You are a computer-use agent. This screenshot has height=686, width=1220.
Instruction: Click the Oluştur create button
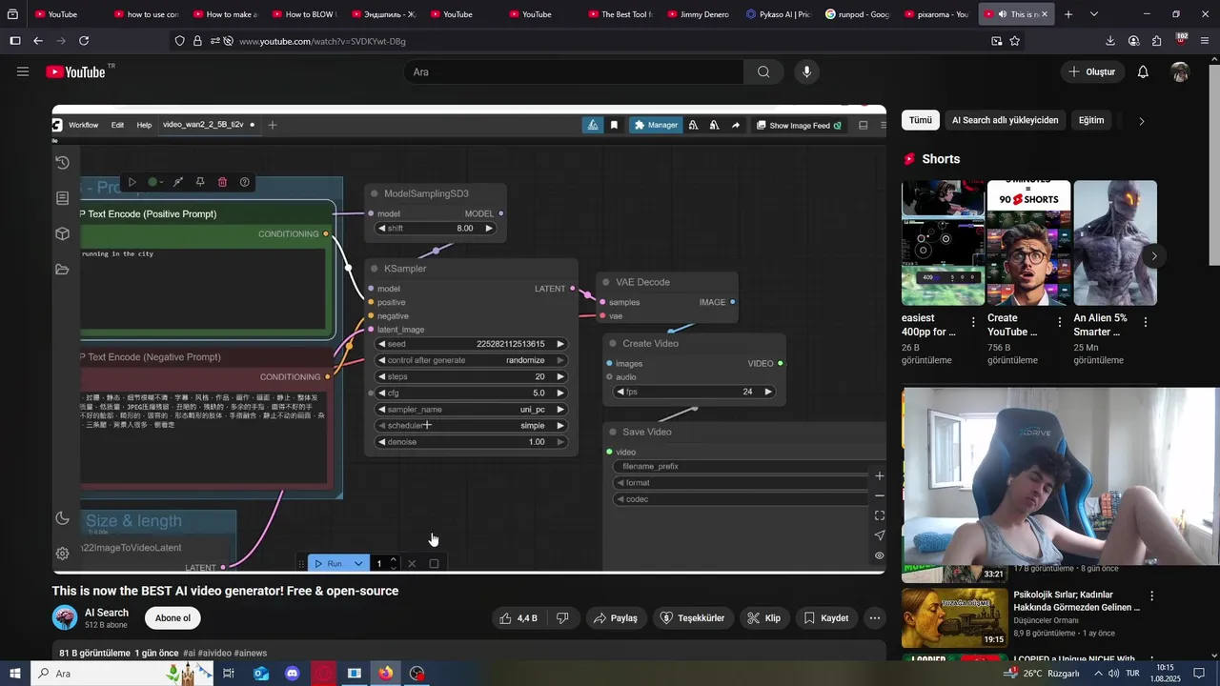point(1092,71)
